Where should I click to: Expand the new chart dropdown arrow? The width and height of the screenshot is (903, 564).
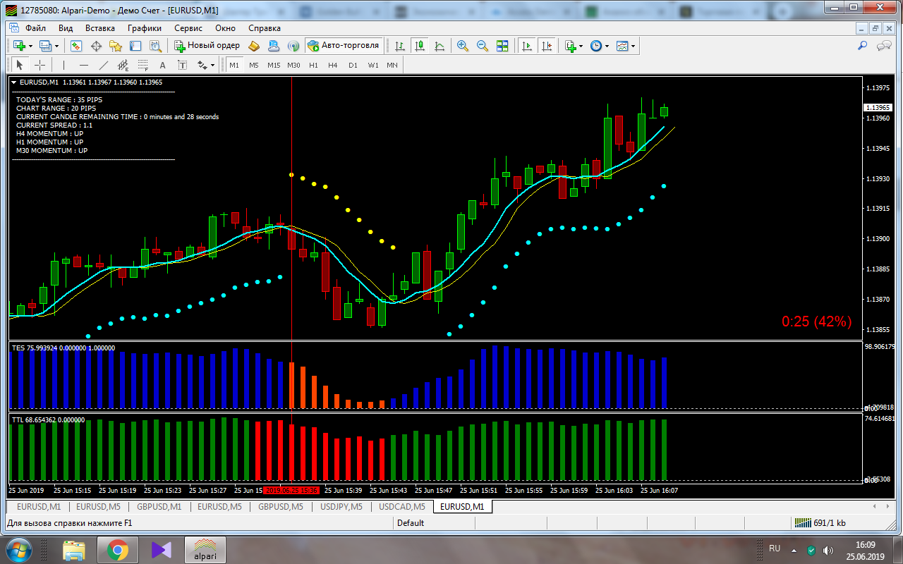[30, 46]
